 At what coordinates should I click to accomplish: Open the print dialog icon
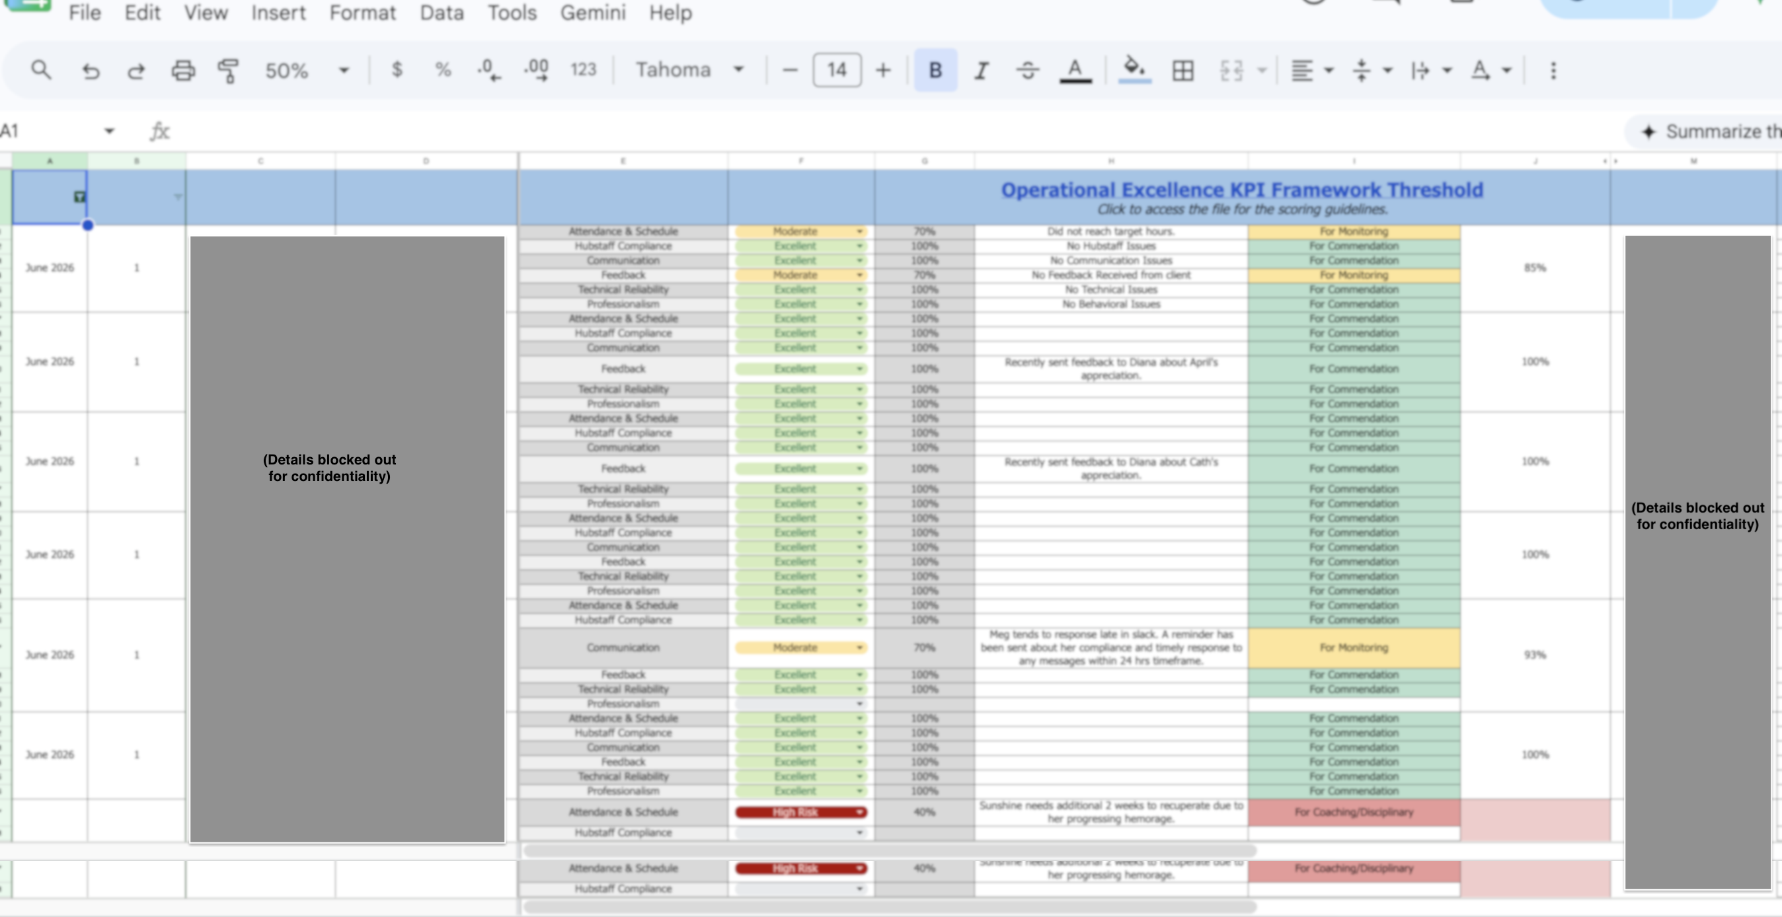pos(182,71)
